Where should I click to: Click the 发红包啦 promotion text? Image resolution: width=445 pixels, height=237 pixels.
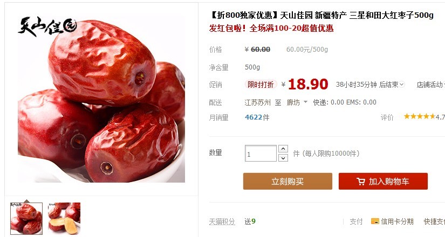pyautogui.click(x=227, y=29)
